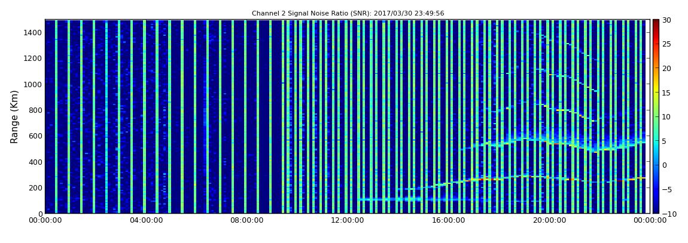The image size is (688, 243).
Task: Click the green middle section of the colorbar
Action: tap(656, 116)
